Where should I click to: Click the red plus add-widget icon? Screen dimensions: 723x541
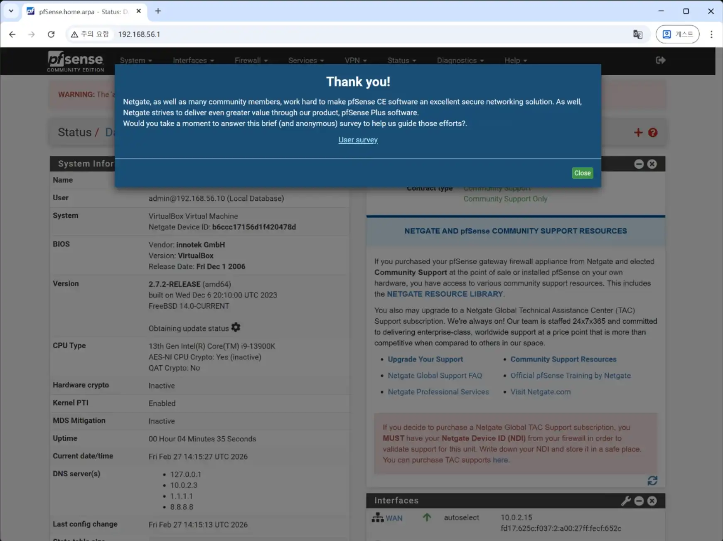638,133
